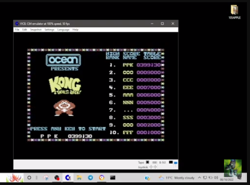Image resolution: width=250 pixels, height=185 pixels.
Task: Click the Mostly cloudy weather widget
Action: pos(176,178)
